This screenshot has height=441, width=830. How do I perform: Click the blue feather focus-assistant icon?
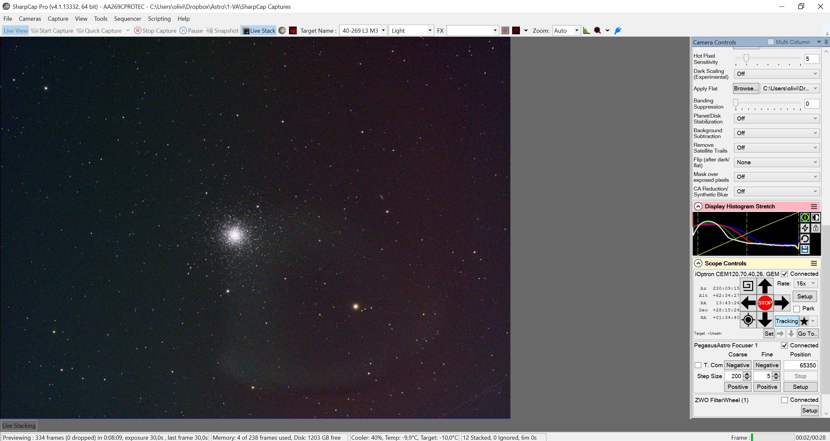pyautogui.click(x=618, y=30)
